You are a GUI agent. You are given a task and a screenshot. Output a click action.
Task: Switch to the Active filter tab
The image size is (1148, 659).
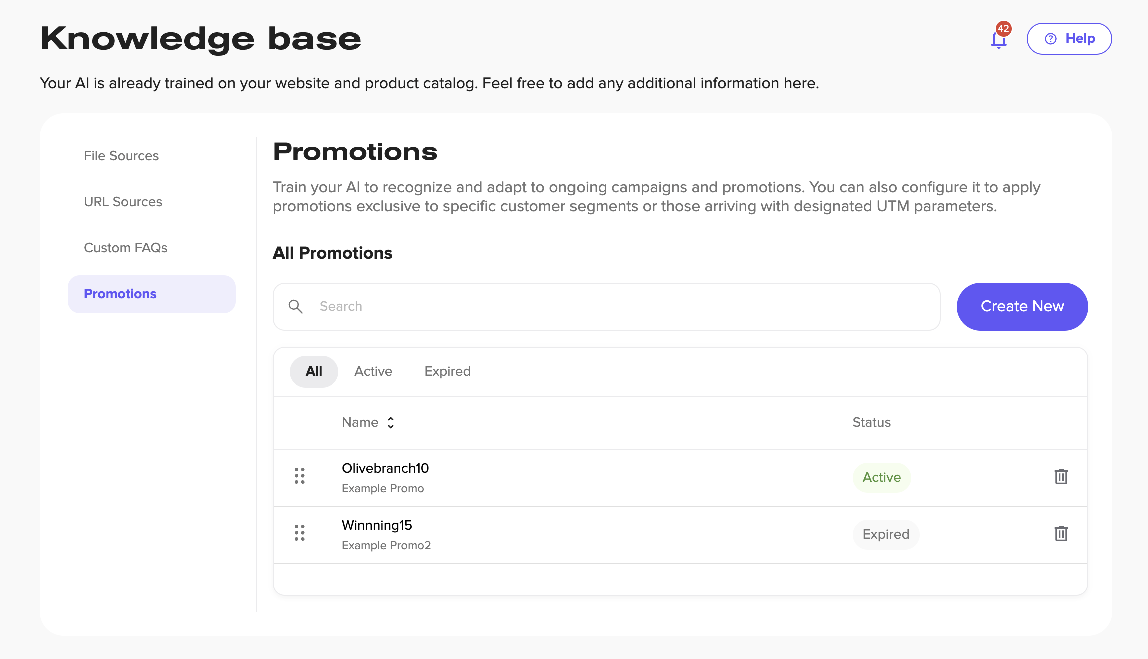click(373, 371)
